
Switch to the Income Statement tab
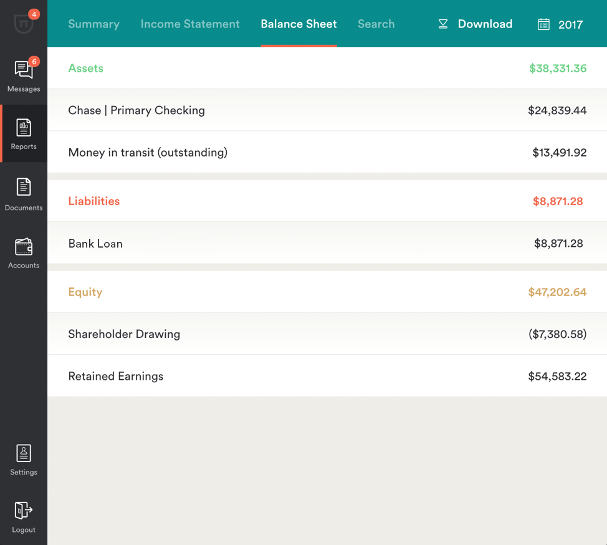tap(190, 24)
